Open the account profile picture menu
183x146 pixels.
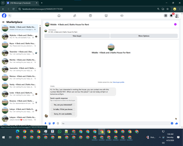pyautogui.click(x=177, y=16)
